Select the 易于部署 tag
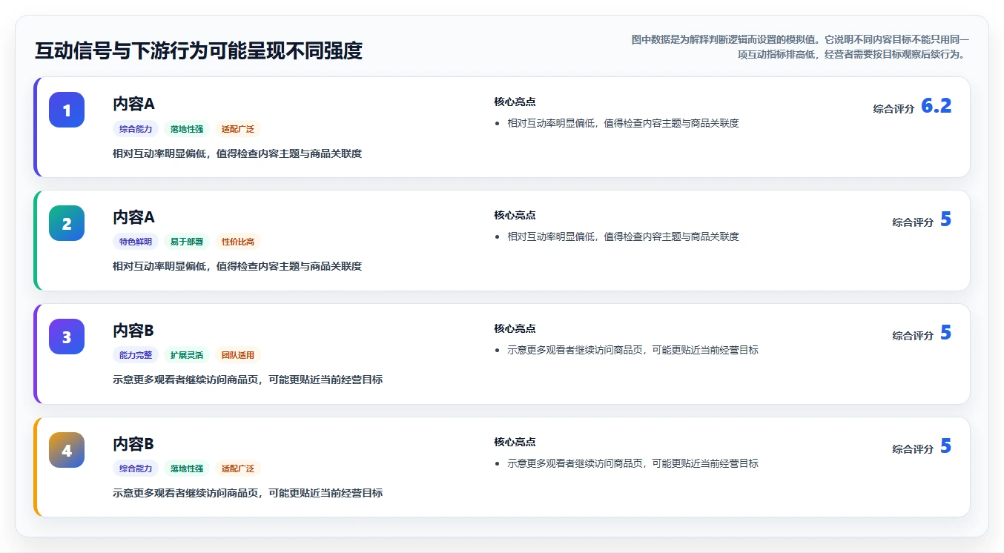 [x=187, y=242]
